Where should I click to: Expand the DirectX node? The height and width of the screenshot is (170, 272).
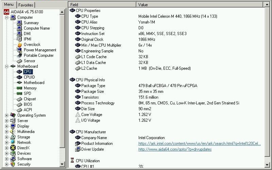6,148
